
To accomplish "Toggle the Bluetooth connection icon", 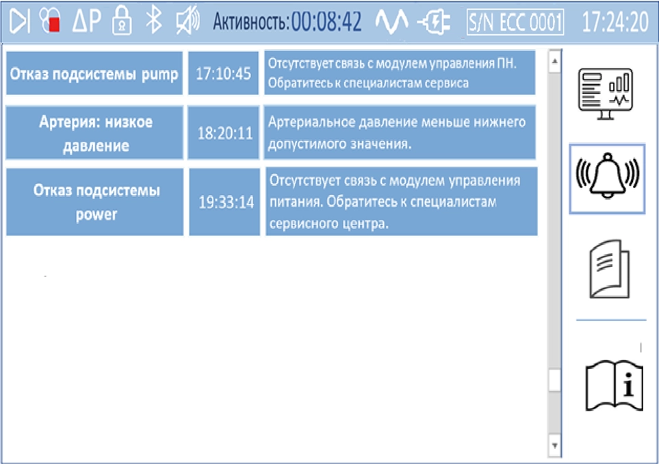I will tap(155, 22).
